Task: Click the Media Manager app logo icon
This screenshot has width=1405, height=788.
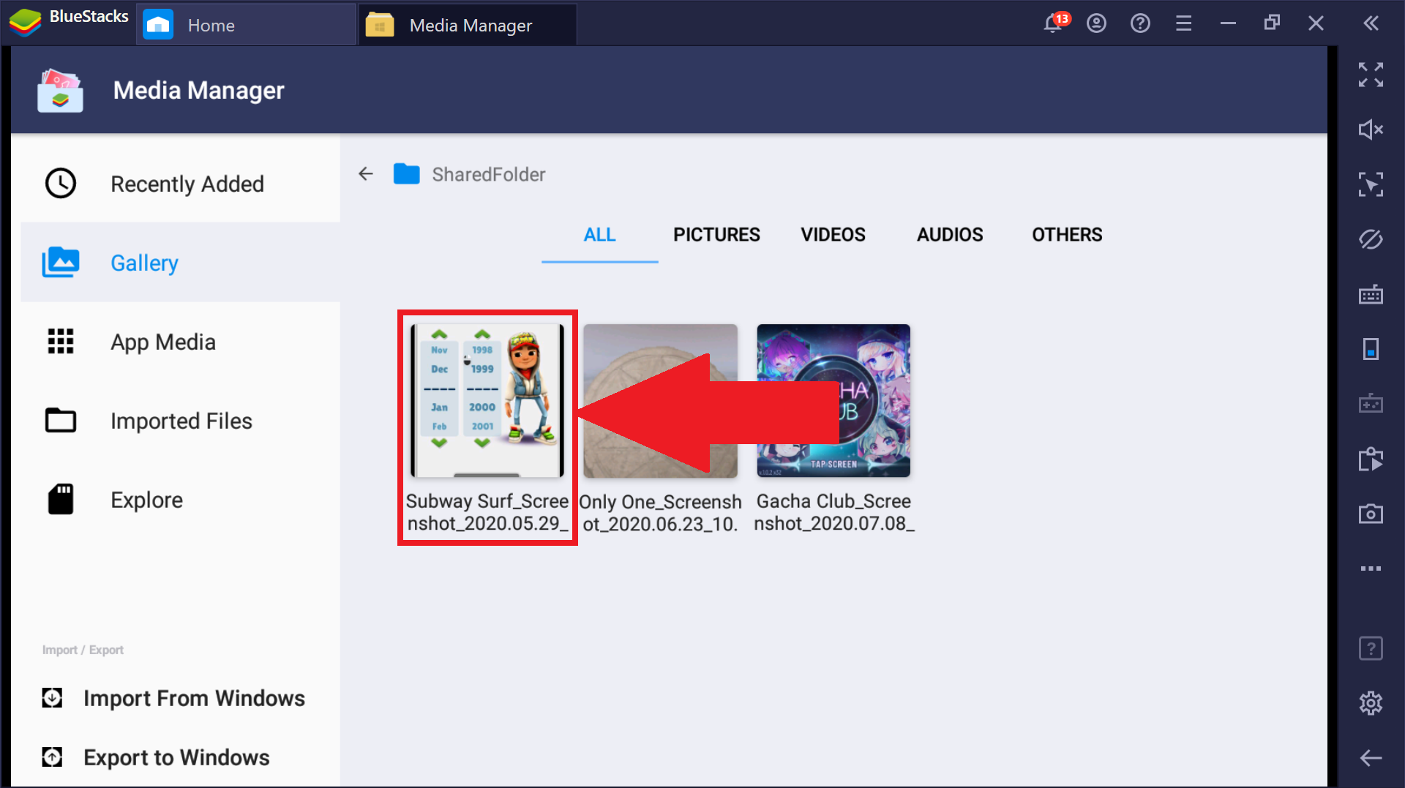Action: 60,91
